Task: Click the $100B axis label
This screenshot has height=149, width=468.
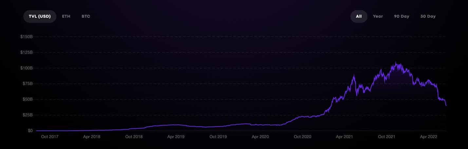Action: [x=26, y=68]
